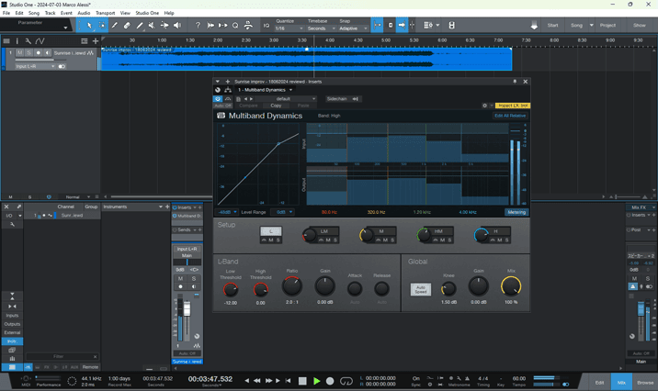Select the Bend tool
The width and height of the screenshot is (658, 391).
[164, 25]
